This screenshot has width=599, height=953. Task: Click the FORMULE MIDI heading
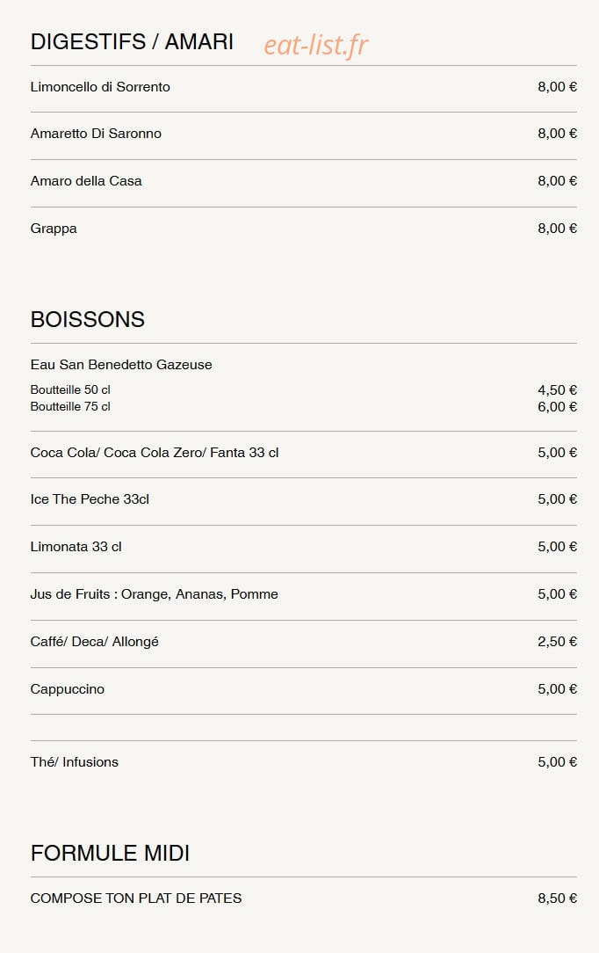[x=110, y=854]
